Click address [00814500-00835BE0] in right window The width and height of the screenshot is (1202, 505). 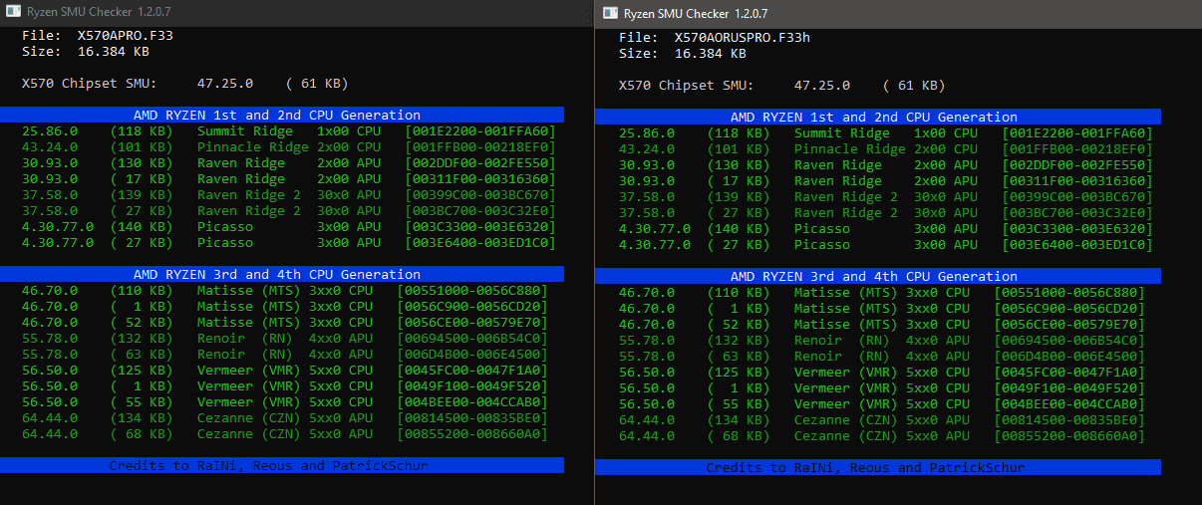pyautogui.click(x=1069, y=420)
